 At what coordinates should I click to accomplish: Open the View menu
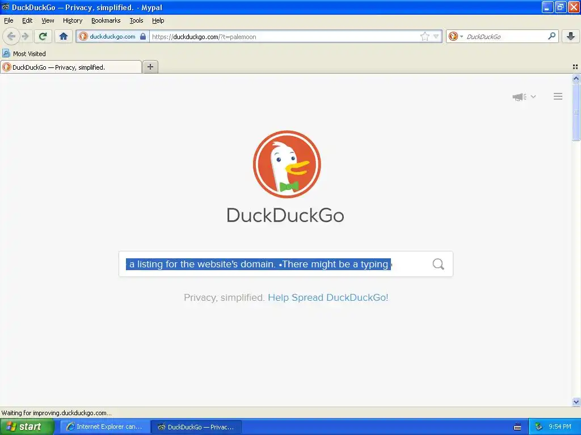point(48,20)
